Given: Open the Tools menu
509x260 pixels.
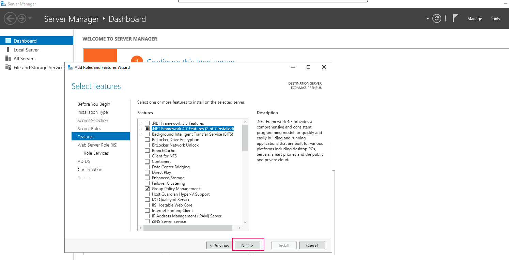Looking at the screenshot, I should (495, 19).
